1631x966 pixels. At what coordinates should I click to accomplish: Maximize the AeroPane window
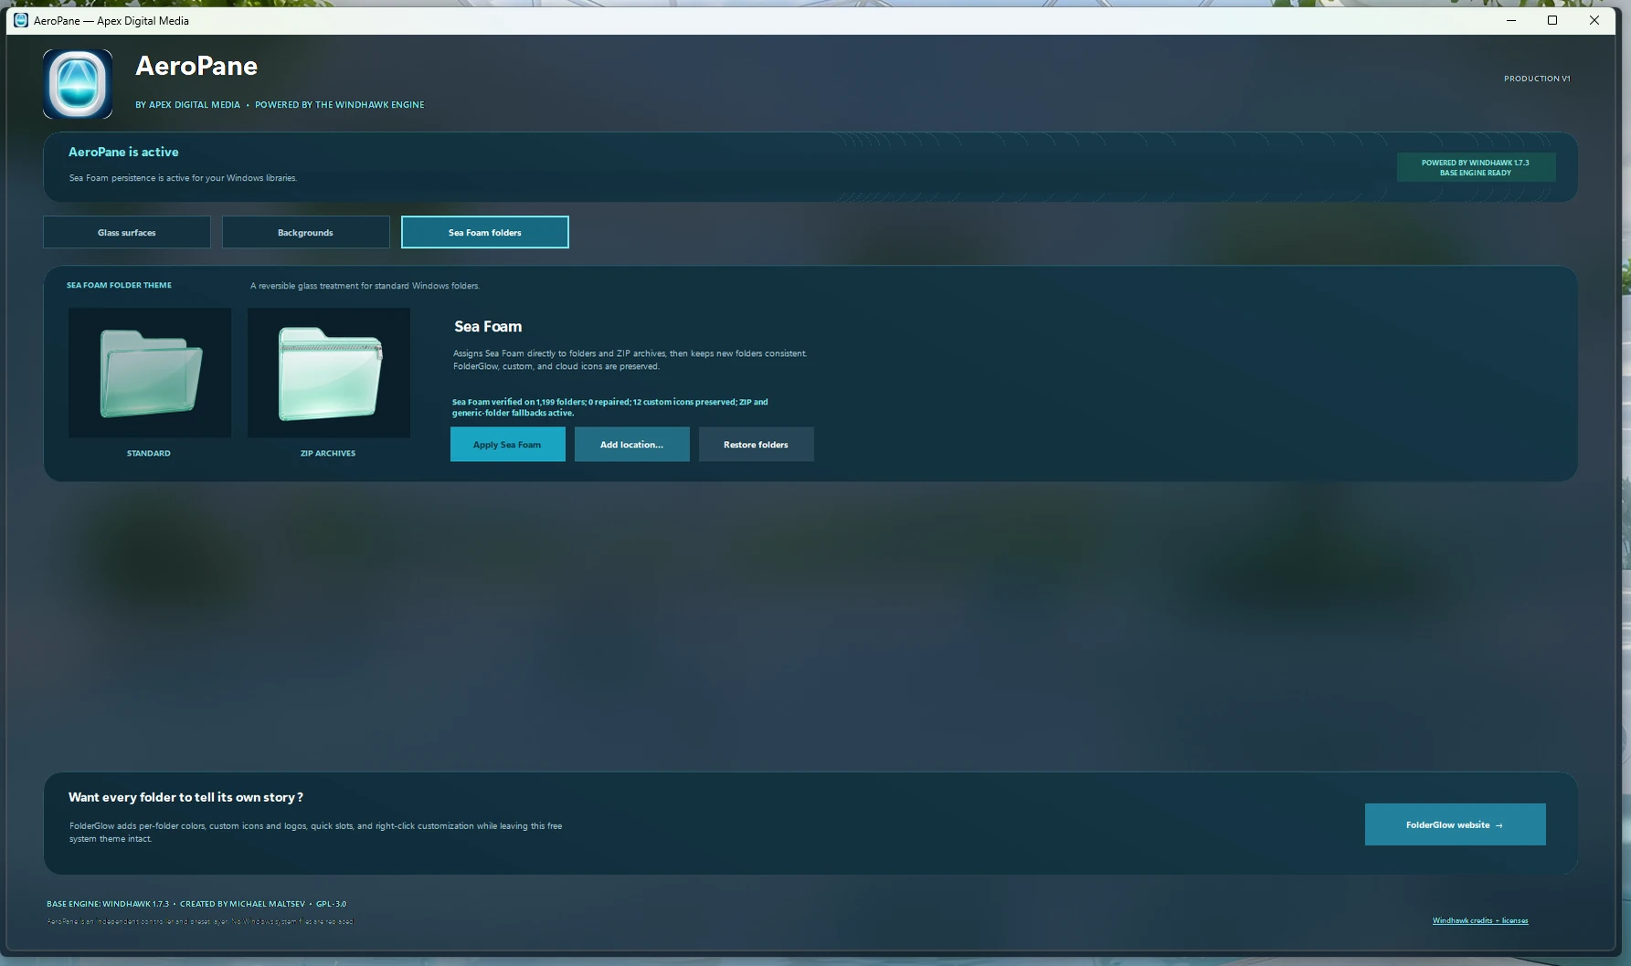(1552, 20)
